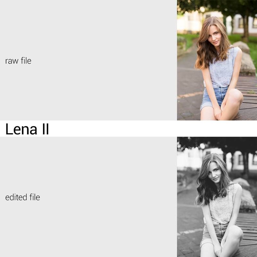
Task: Click the white building in the color photo
Action: tap(190, 22)
